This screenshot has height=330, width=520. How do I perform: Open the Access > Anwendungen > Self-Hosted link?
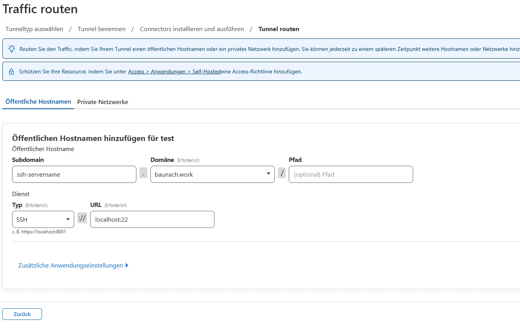click(174, 72)
